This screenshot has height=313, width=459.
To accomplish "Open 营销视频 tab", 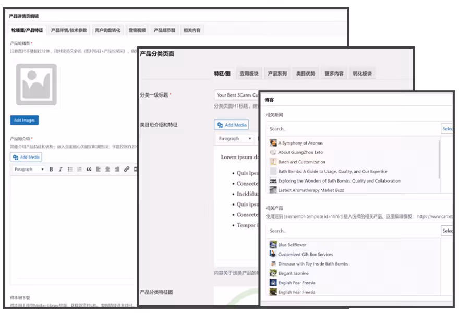I will click(137, 30).
